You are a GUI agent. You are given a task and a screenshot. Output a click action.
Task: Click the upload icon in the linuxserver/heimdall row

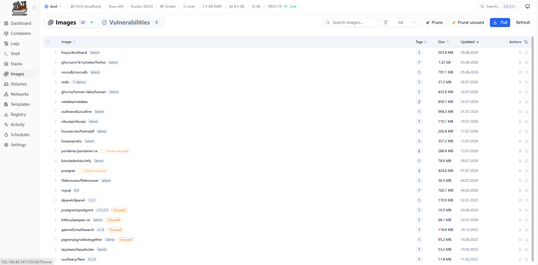(526, 131)
